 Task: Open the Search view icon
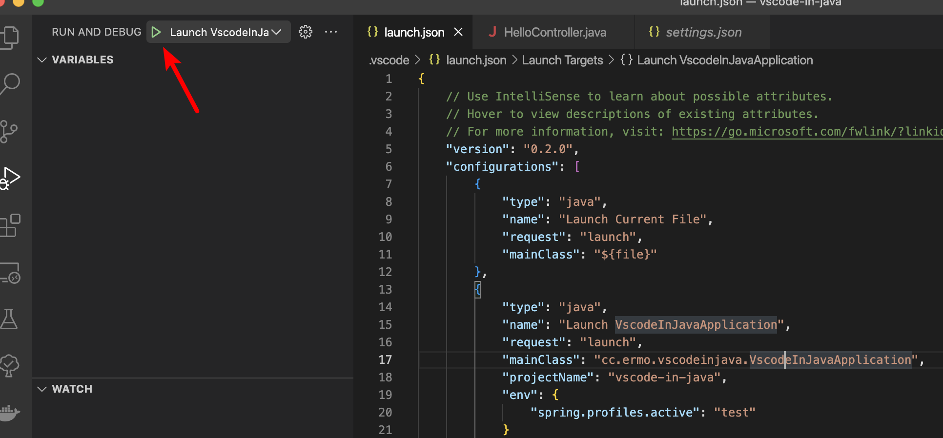[x=10, y=84]
